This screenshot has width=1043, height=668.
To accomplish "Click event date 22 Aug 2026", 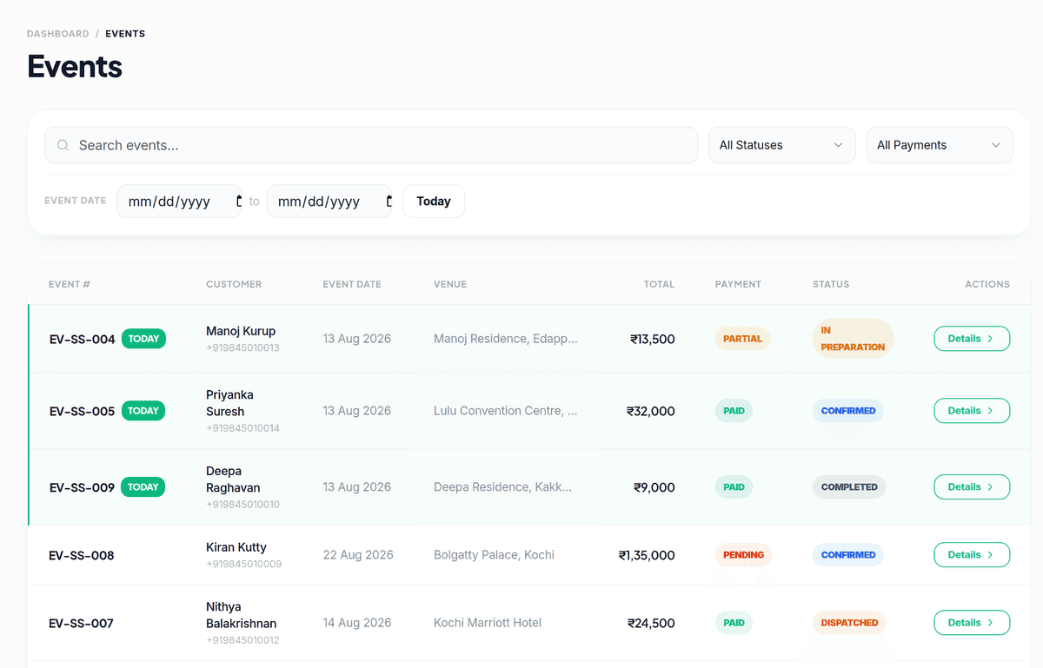I will pos(358,555).
